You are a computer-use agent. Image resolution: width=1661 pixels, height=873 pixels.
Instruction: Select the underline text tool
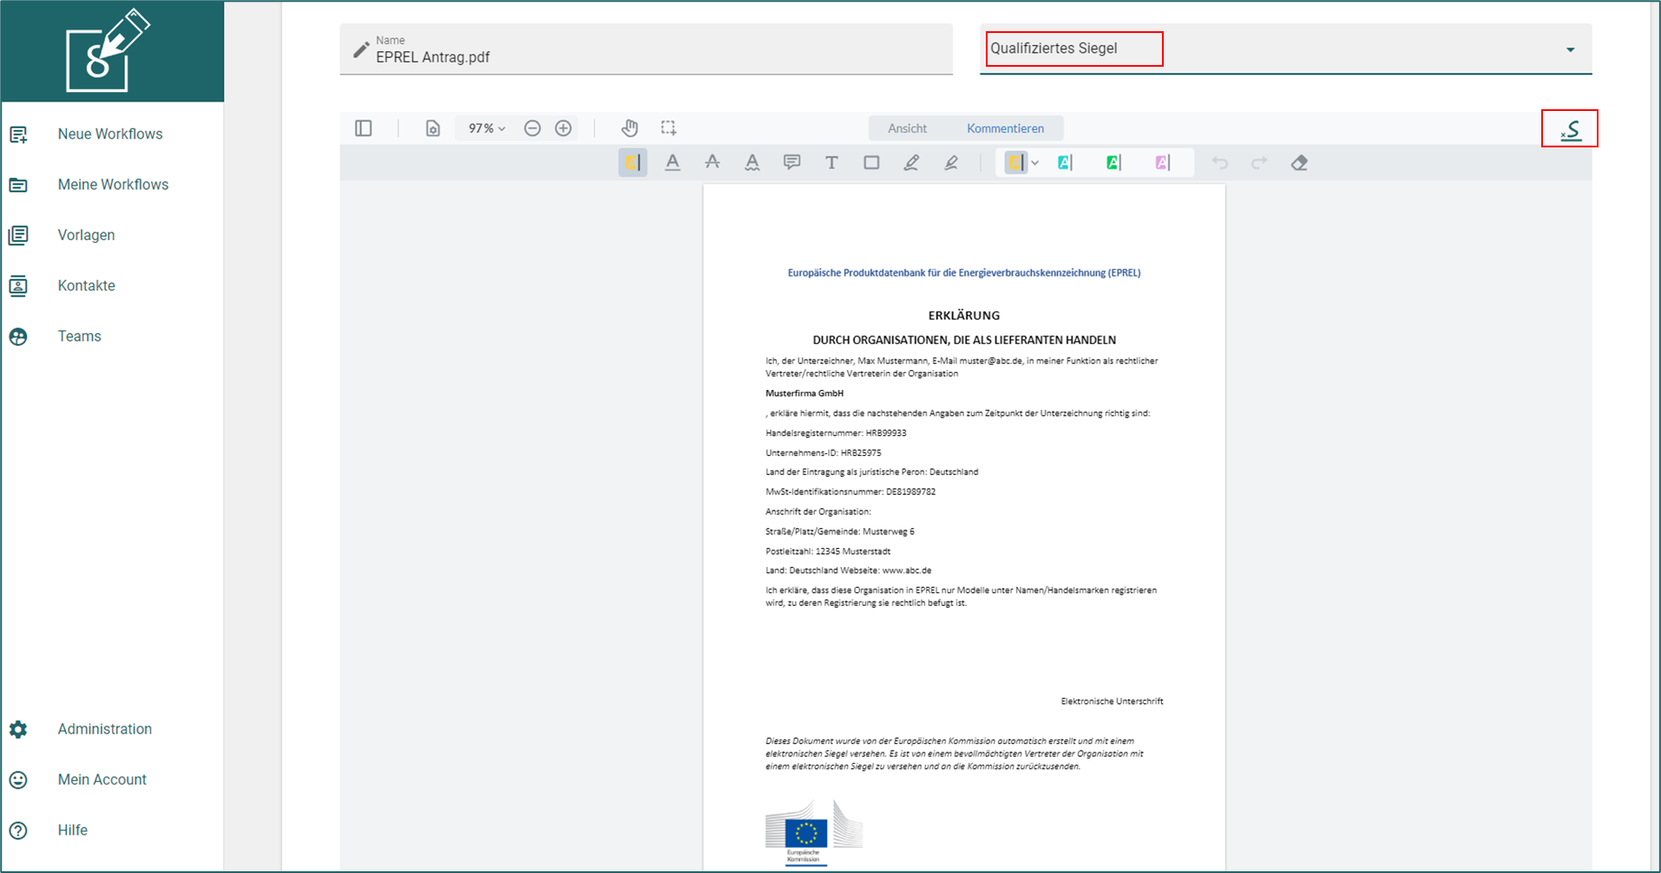[673, 162]
